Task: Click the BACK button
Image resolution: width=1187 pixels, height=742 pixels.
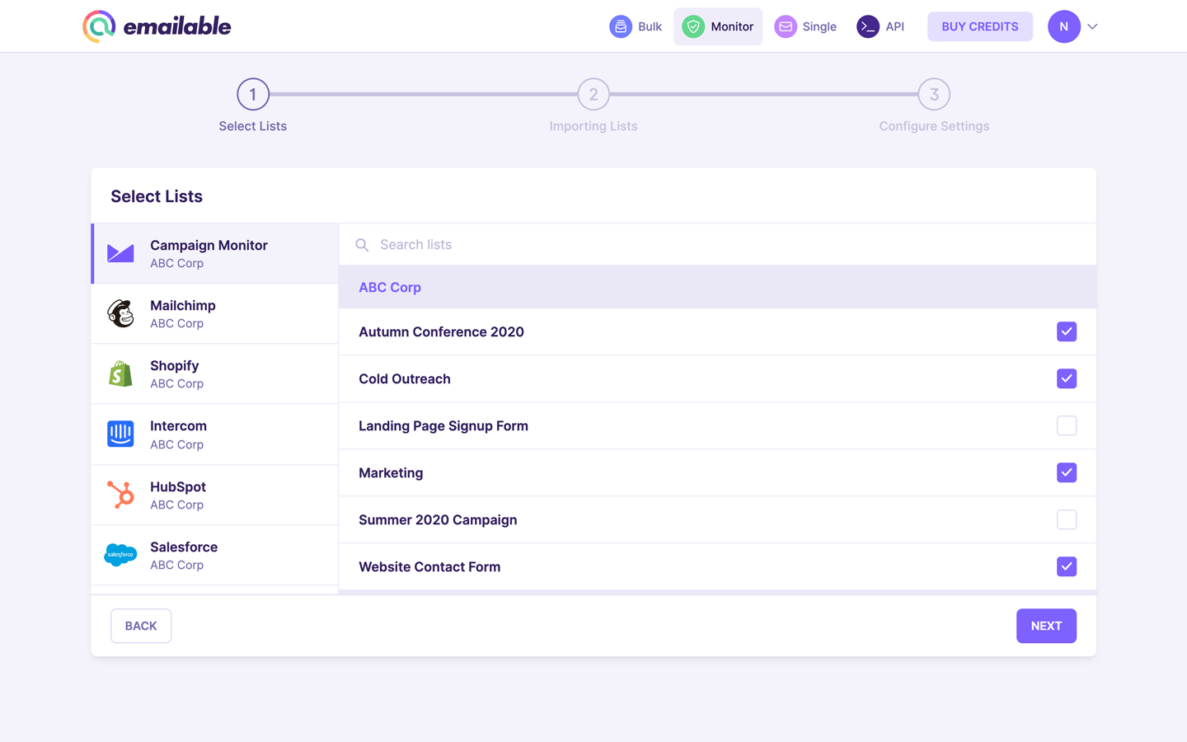Action: point(141,626)
